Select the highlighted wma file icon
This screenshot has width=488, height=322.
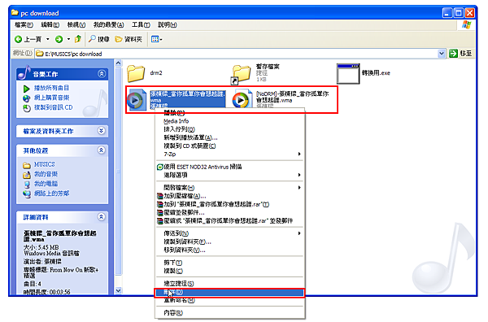(137, 99)
